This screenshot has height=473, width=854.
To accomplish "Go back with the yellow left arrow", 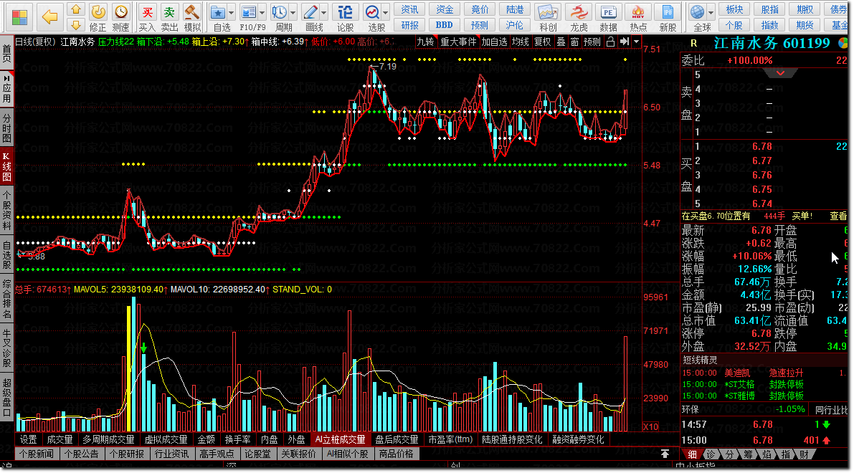I will (49, 17).
